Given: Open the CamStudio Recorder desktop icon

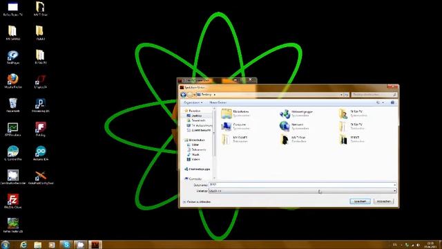Looking at the screenshot, I should (x=13, y=177).
